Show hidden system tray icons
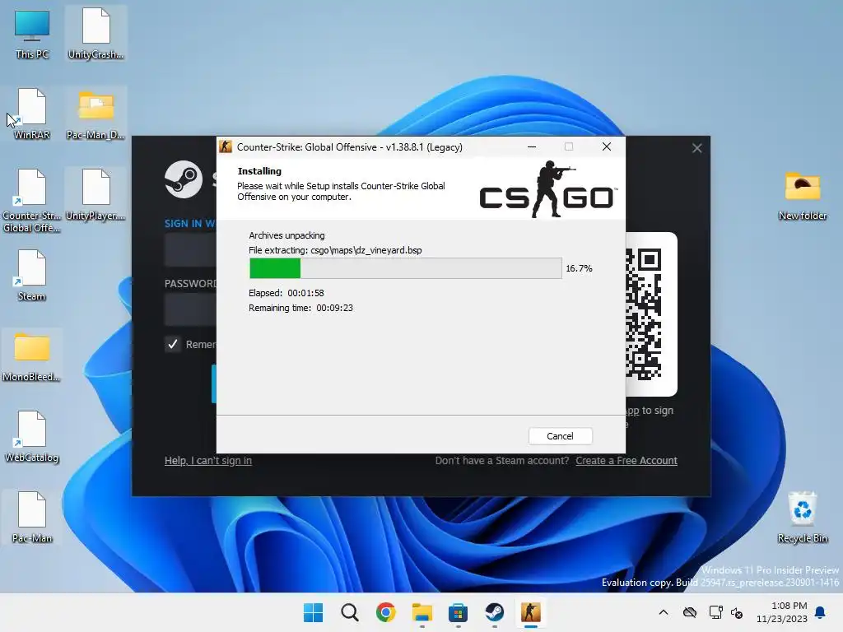The width and height of the screenshot is (843, 632). [664, 612]
